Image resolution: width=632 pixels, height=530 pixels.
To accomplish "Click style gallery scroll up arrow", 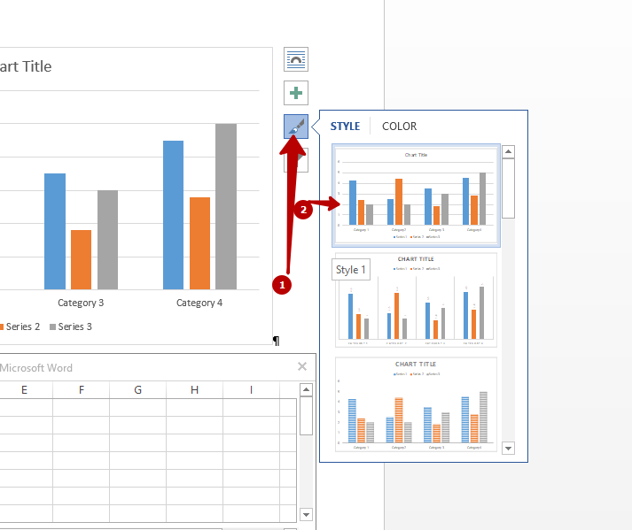I will pyautogui.click(x=508, y=151).
